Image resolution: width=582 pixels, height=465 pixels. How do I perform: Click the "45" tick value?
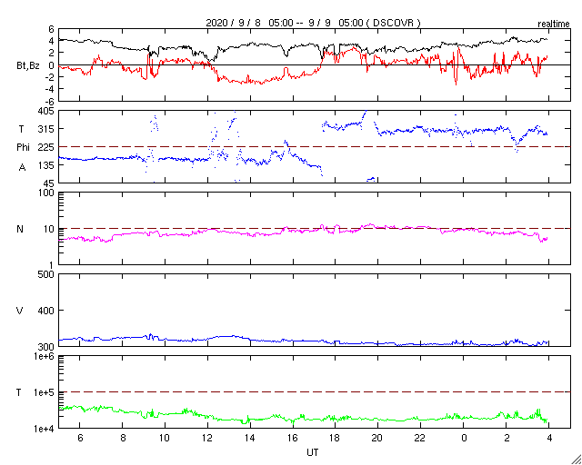pyautogui.click(x=48, y=183)
